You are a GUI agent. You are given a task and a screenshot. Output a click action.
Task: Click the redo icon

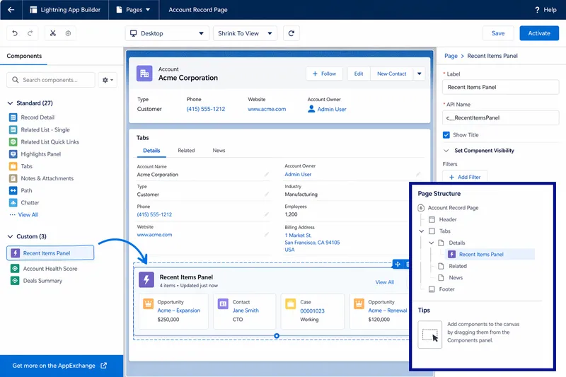pos(30,33)
